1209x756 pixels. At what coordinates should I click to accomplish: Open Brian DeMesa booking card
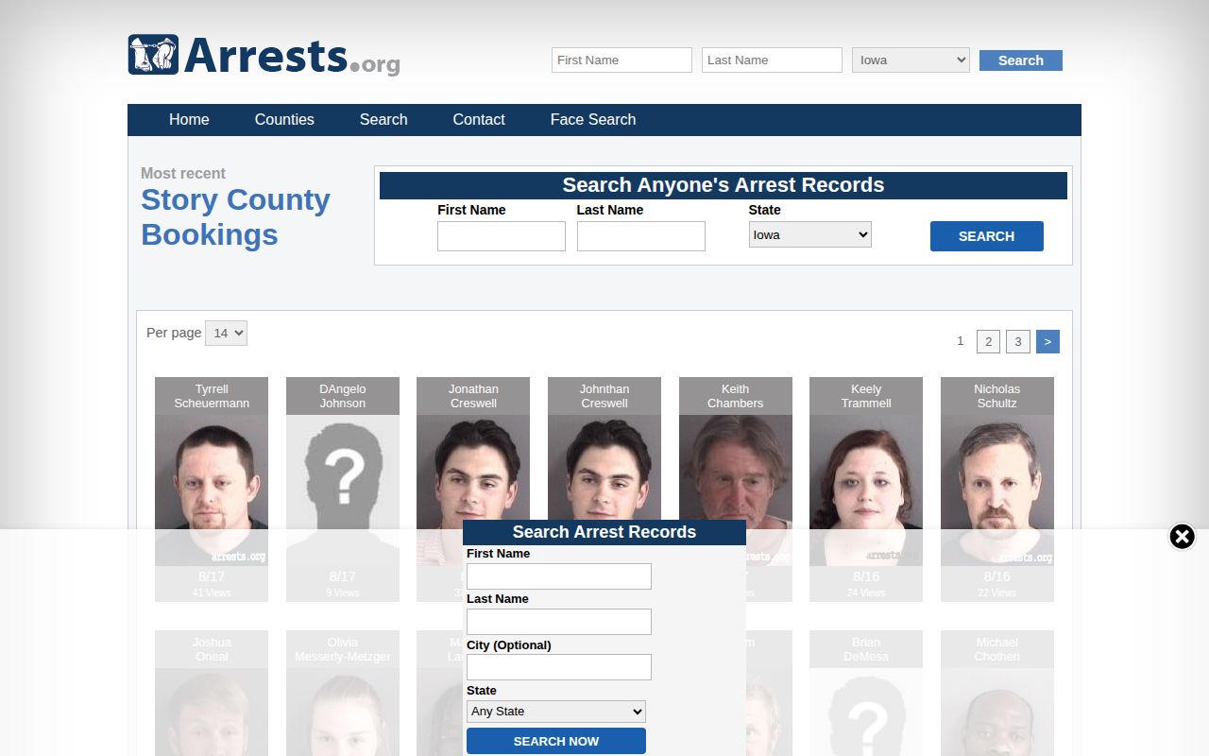point(866,693)
